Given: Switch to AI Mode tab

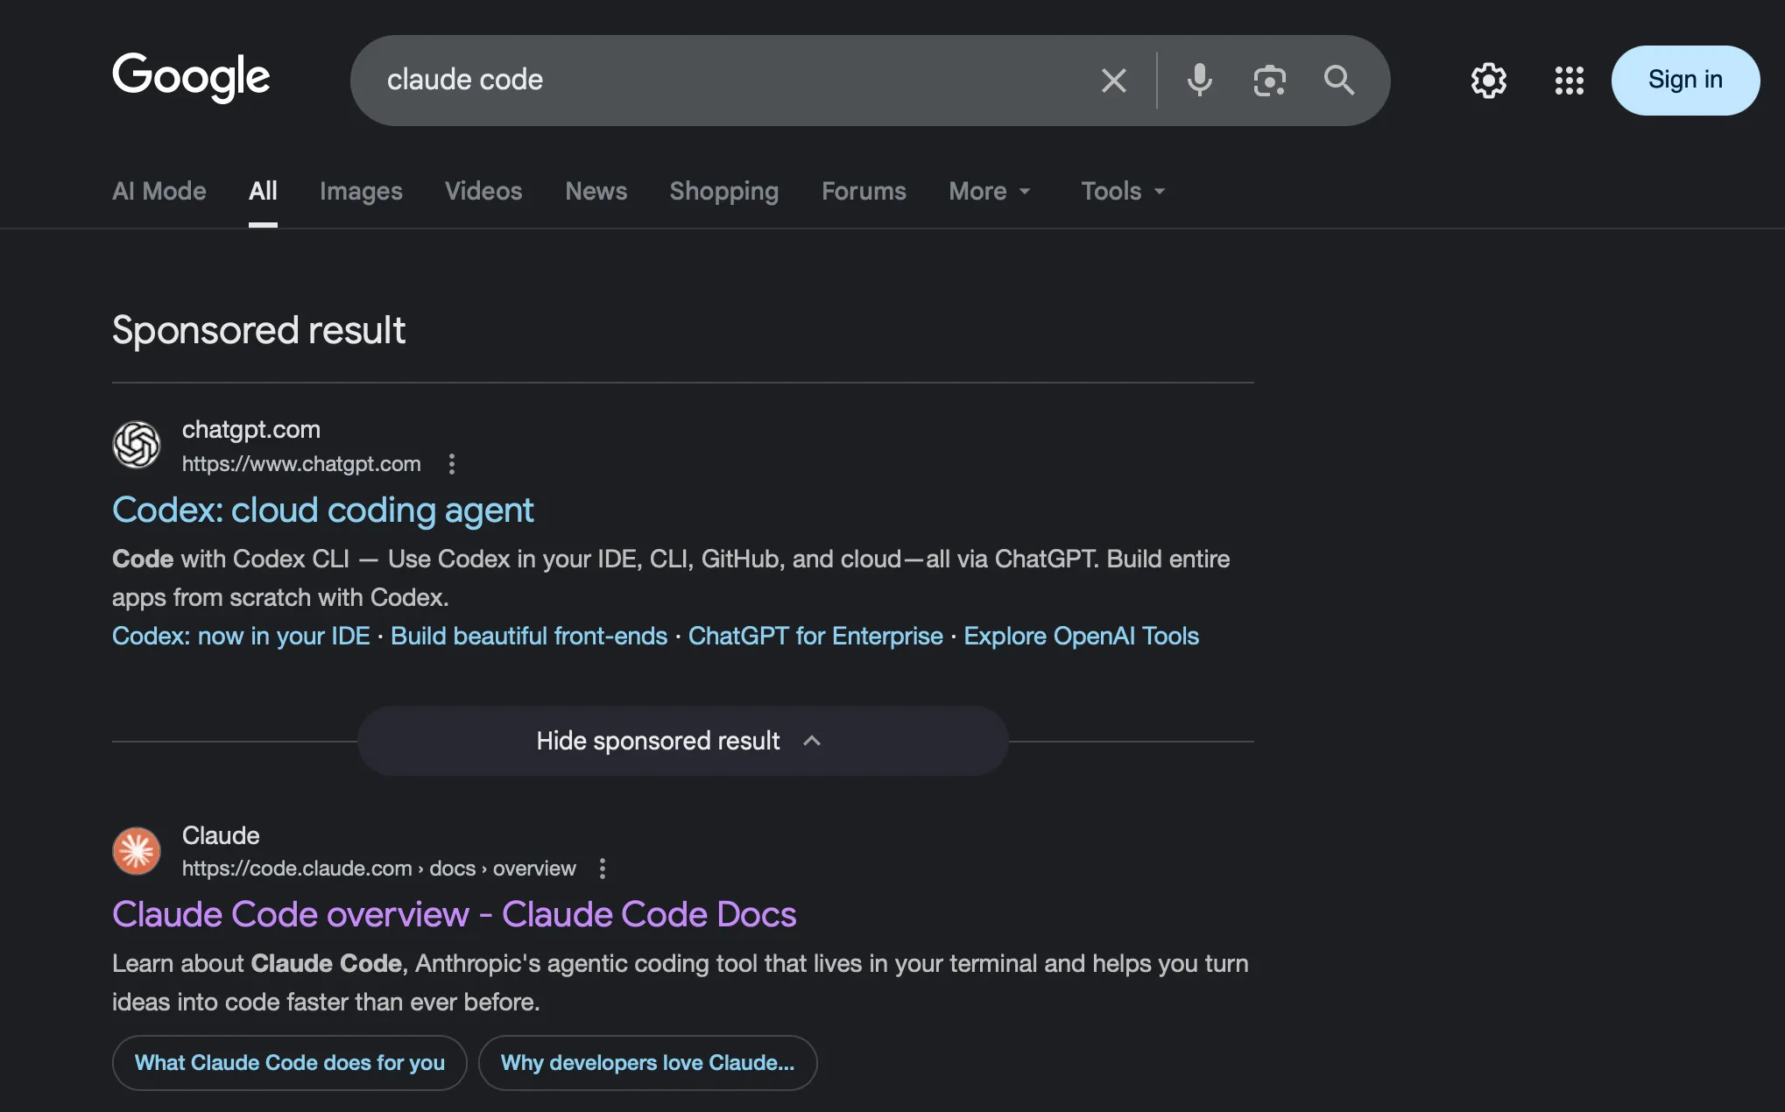Looking at the screenshot, I should [159, 191].
